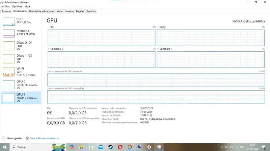Open the red swirl taskbar app icon
Image resolution: width=270 pixels, height=151 pixels.
coord(130,147)
